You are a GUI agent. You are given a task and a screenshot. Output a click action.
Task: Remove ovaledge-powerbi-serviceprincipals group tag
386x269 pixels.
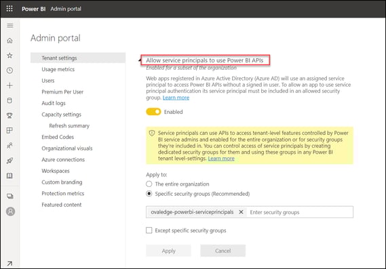pos(241,212)
